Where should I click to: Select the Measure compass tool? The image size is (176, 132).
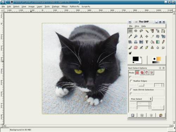[141, 36]
